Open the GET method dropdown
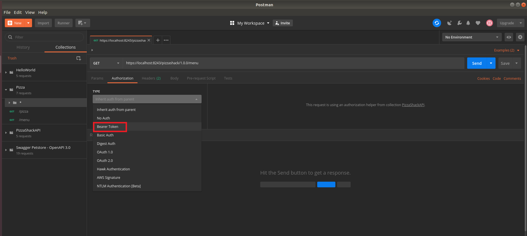The image size is (527, 236). [106, 63]
